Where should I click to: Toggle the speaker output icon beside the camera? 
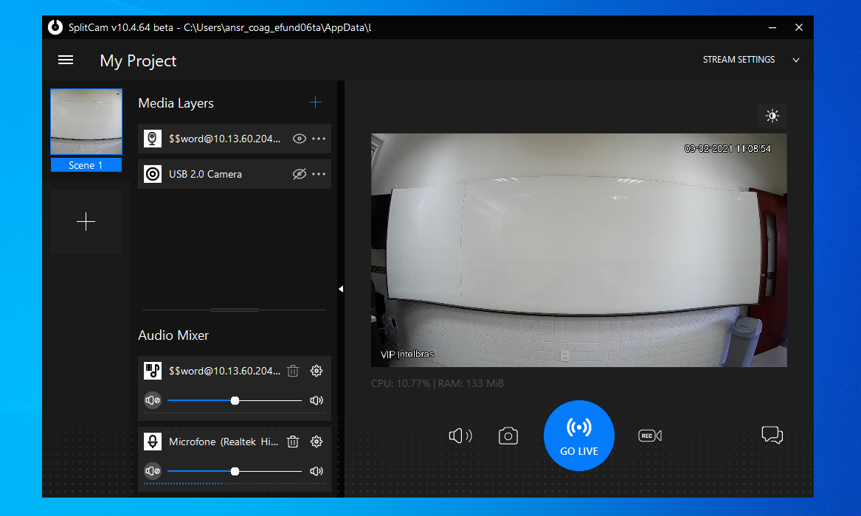tap(460, 436)
